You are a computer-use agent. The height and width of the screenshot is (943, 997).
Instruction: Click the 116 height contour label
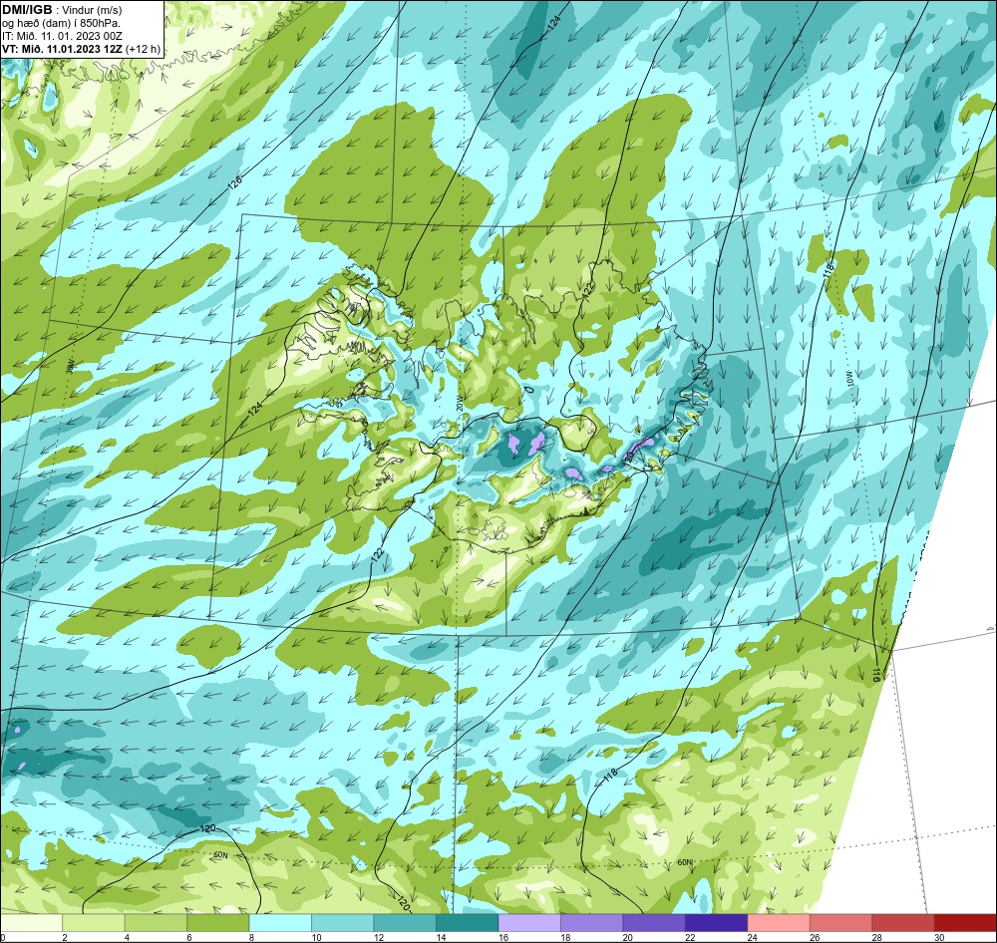pyautogui.click(x=876, y=675)
